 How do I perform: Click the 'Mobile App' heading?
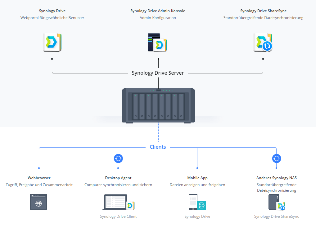tap(197, 178)
